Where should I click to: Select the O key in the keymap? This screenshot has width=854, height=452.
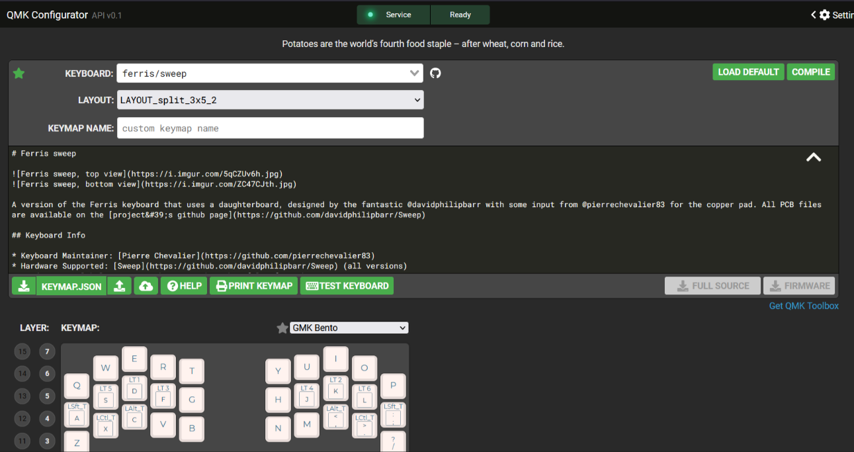click(364, 369)
